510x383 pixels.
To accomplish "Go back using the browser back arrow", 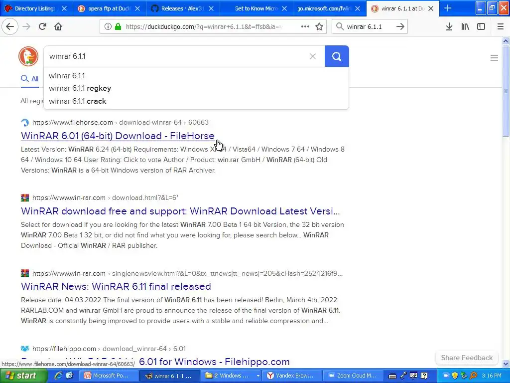I will [10, 26].
